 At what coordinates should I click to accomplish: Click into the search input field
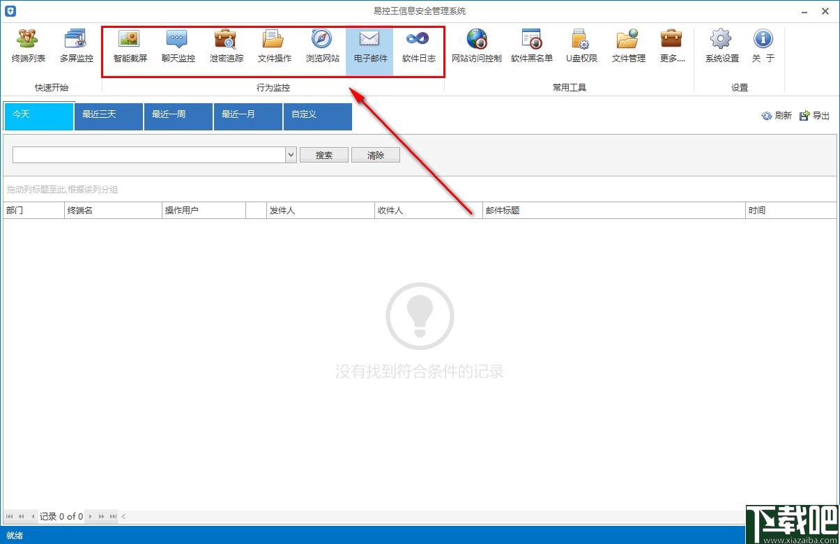click(149, 155)
